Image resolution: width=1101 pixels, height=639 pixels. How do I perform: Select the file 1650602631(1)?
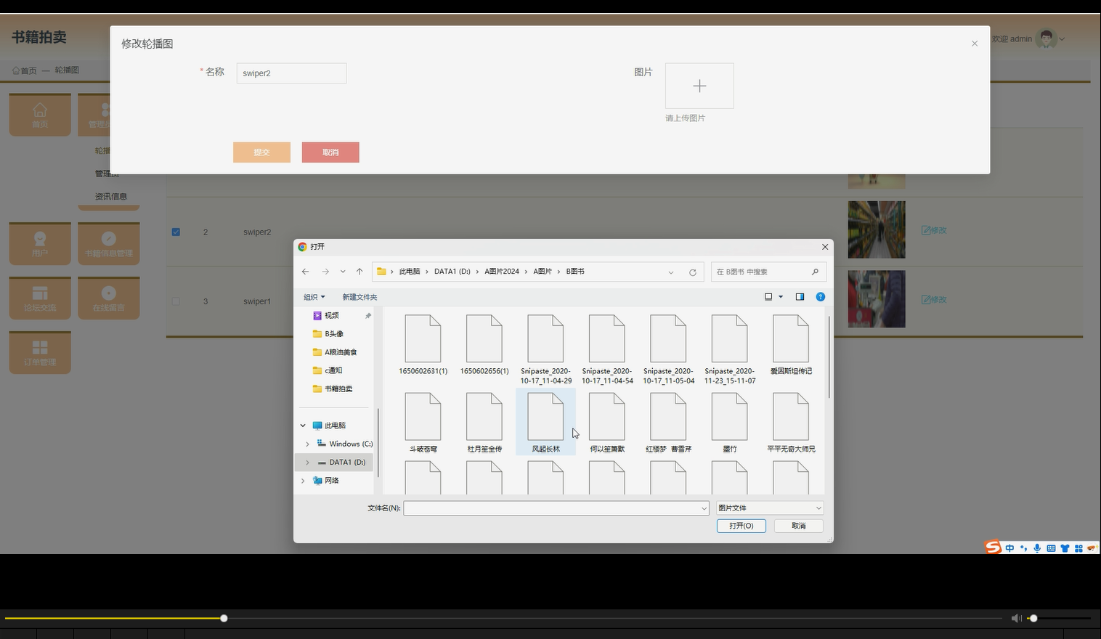[423, 346]
